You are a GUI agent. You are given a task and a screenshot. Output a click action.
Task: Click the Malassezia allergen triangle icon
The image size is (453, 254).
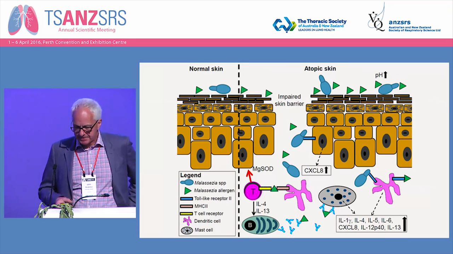click(187, 190)
